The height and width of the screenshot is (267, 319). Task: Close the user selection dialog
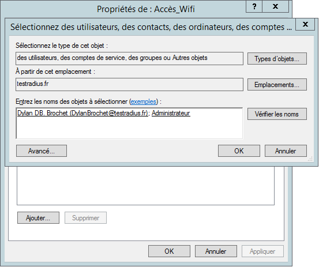tap(305, 24)
